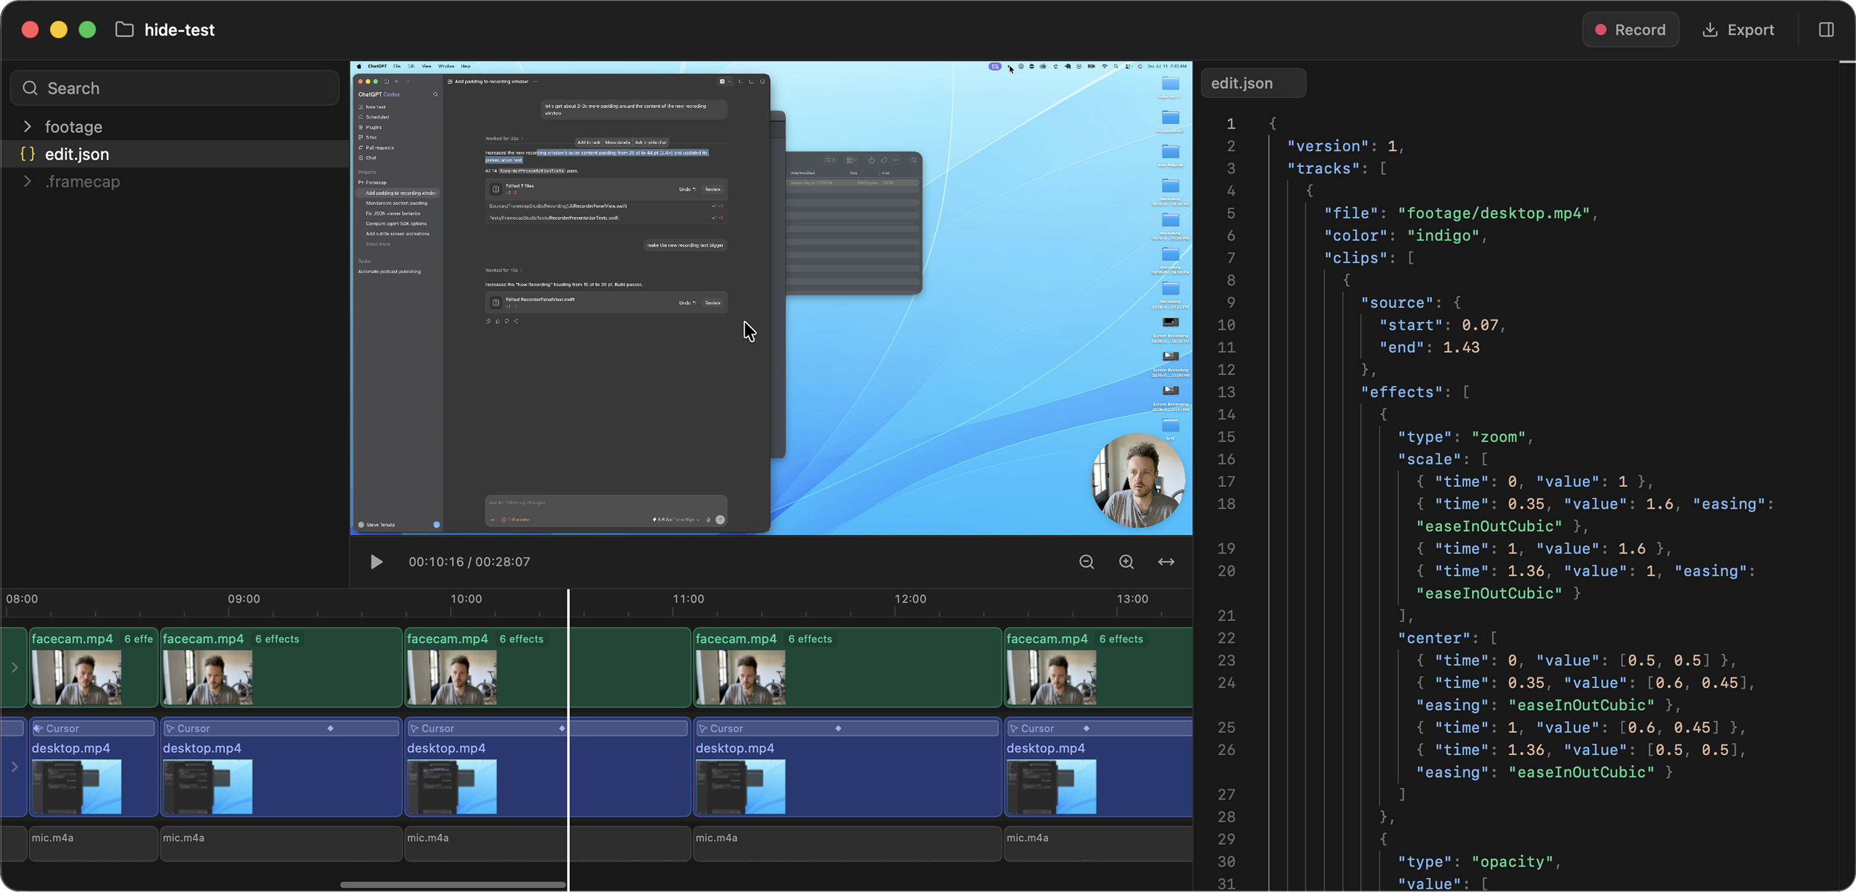Screen dimensions: 1856x892
Task: Click the facecam.mp4 clip thumbnail starting after 11:00
Action: (x=740, y=678)
